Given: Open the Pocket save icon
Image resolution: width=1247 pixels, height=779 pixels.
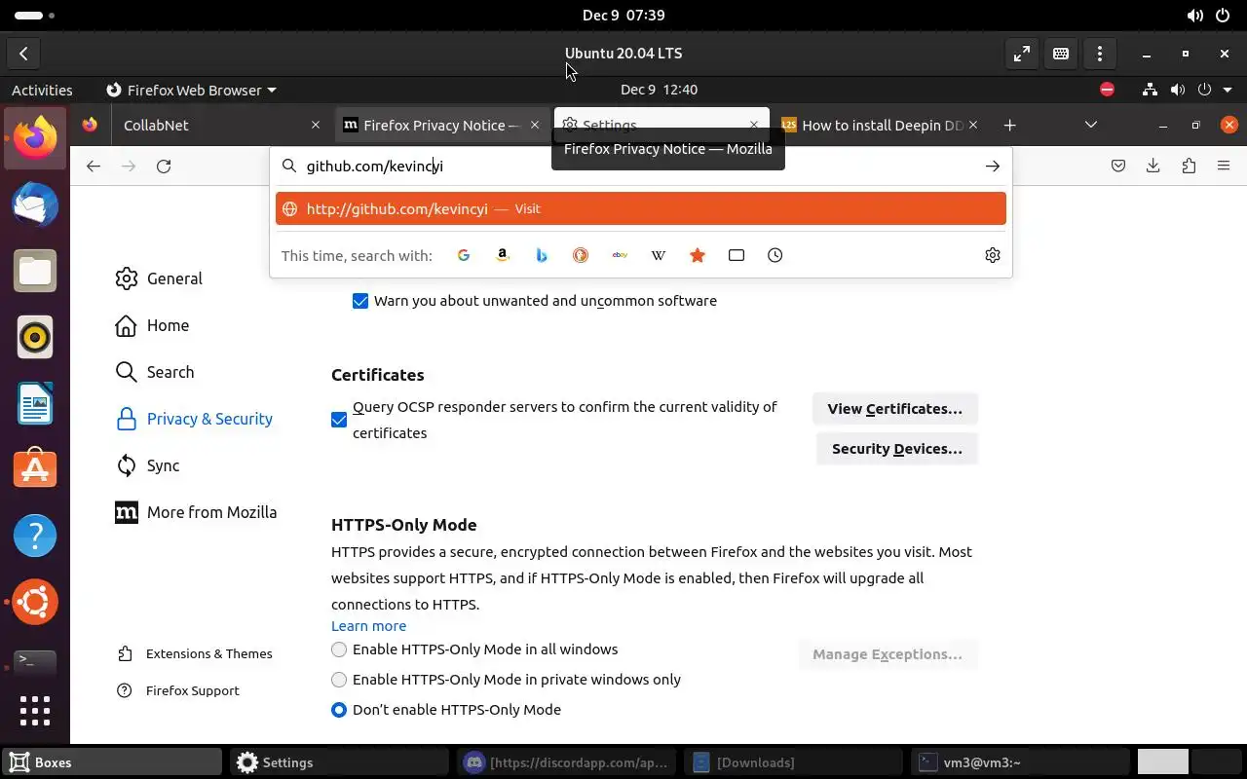Looking at the screenshot, I should 1118,167.
